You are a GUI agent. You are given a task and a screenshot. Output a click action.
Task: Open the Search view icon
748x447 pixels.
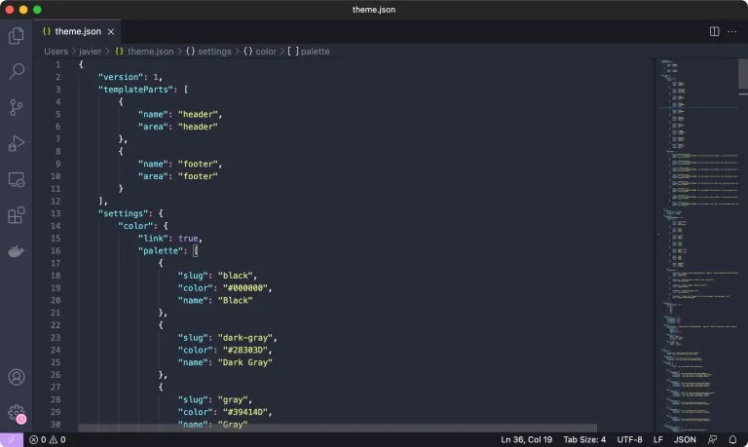pyautogui.click(x=17, y=71)
